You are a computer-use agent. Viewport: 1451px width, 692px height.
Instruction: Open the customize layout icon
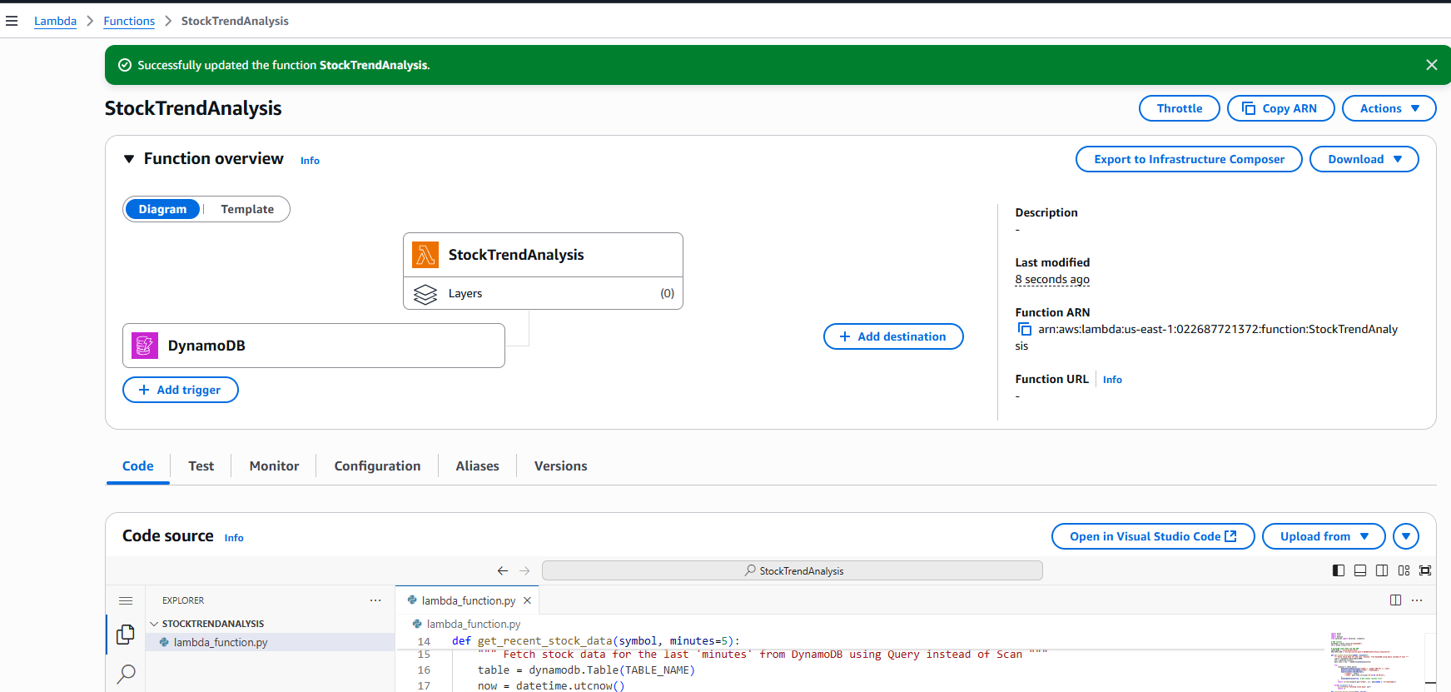coord(1404,570)
